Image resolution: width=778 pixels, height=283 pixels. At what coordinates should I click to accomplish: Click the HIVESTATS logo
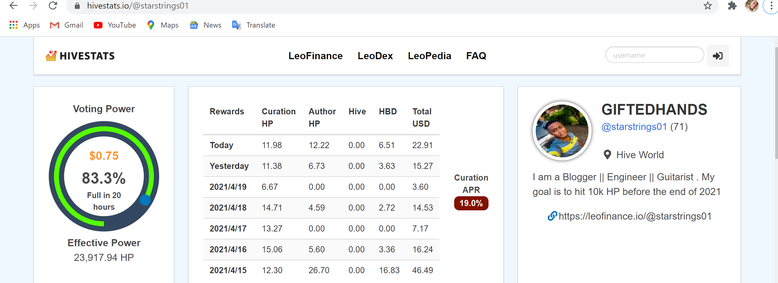tap(80, 56)
